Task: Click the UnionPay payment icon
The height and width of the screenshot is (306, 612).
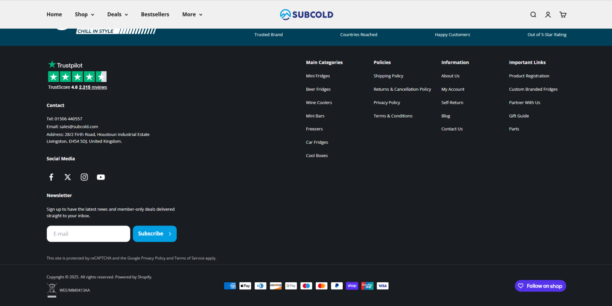Action: (367, 286)
